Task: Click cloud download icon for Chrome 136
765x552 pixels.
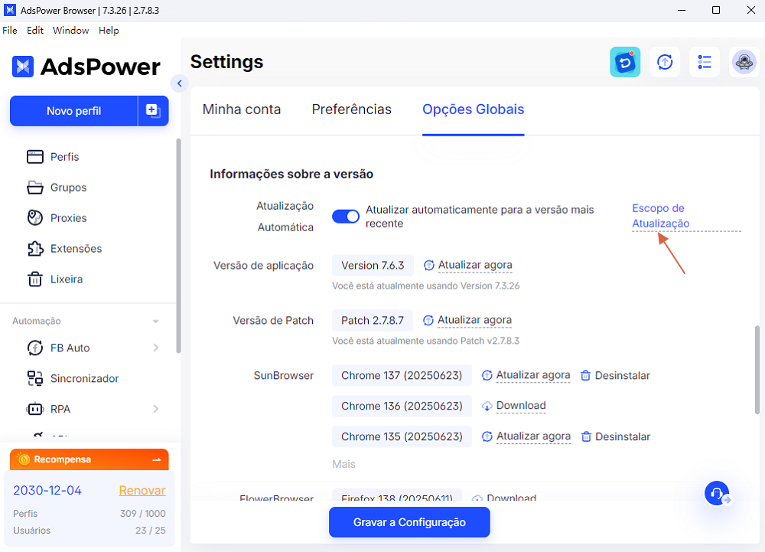Action: pyautogui.click(x=487, y=406)
